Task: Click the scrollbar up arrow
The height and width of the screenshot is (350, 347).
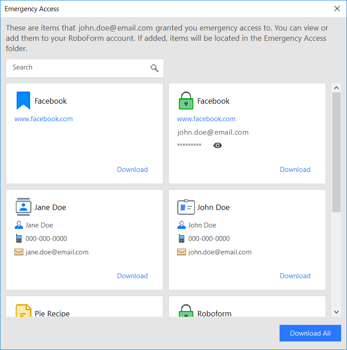Action: (x=337, y=88)
